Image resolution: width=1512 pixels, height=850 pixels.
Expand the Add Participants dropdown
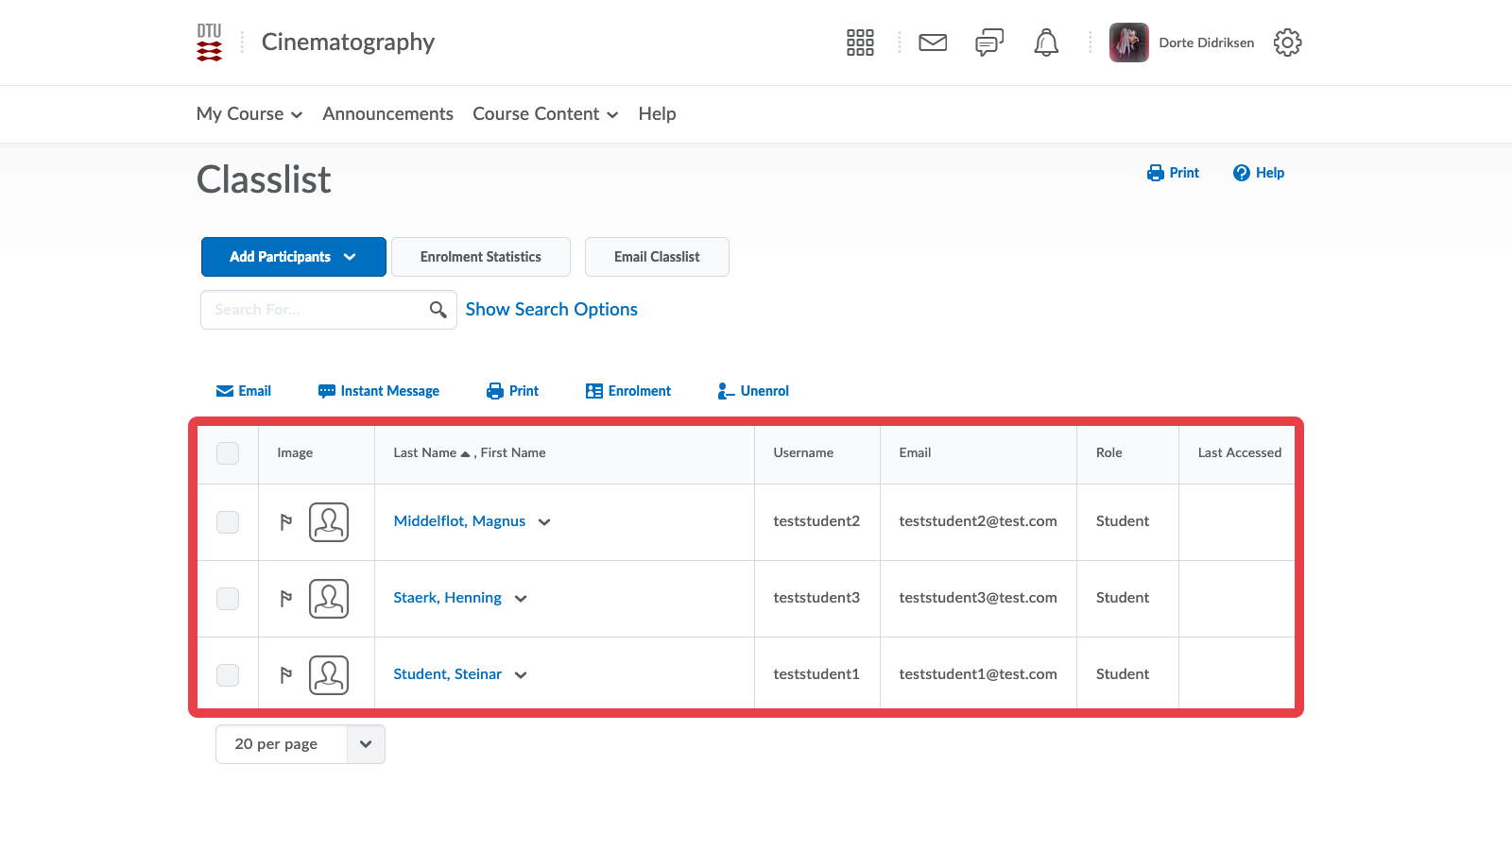coord(293,257)
